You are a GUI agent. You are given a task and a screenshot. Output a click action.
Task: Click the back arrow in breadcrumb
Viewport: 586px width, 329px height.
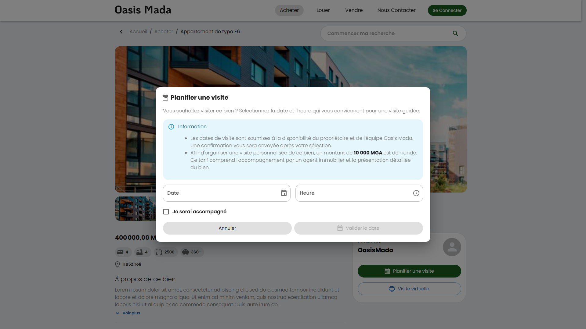tap(121, 32)
